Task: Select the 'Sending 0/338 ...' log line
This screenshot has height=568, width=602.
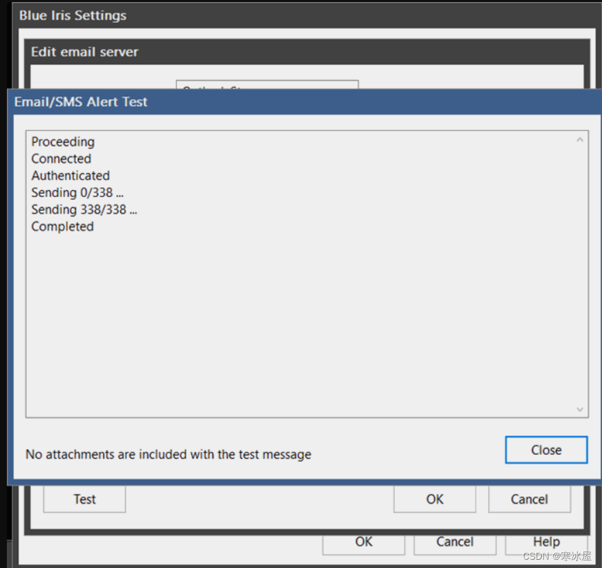Action: click(x=77, y=192)
